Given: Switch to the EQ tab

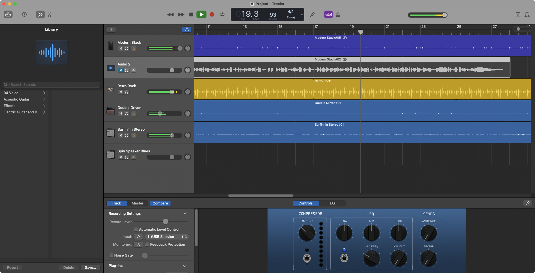Looking at the screenshot, I should click(332, 203).
